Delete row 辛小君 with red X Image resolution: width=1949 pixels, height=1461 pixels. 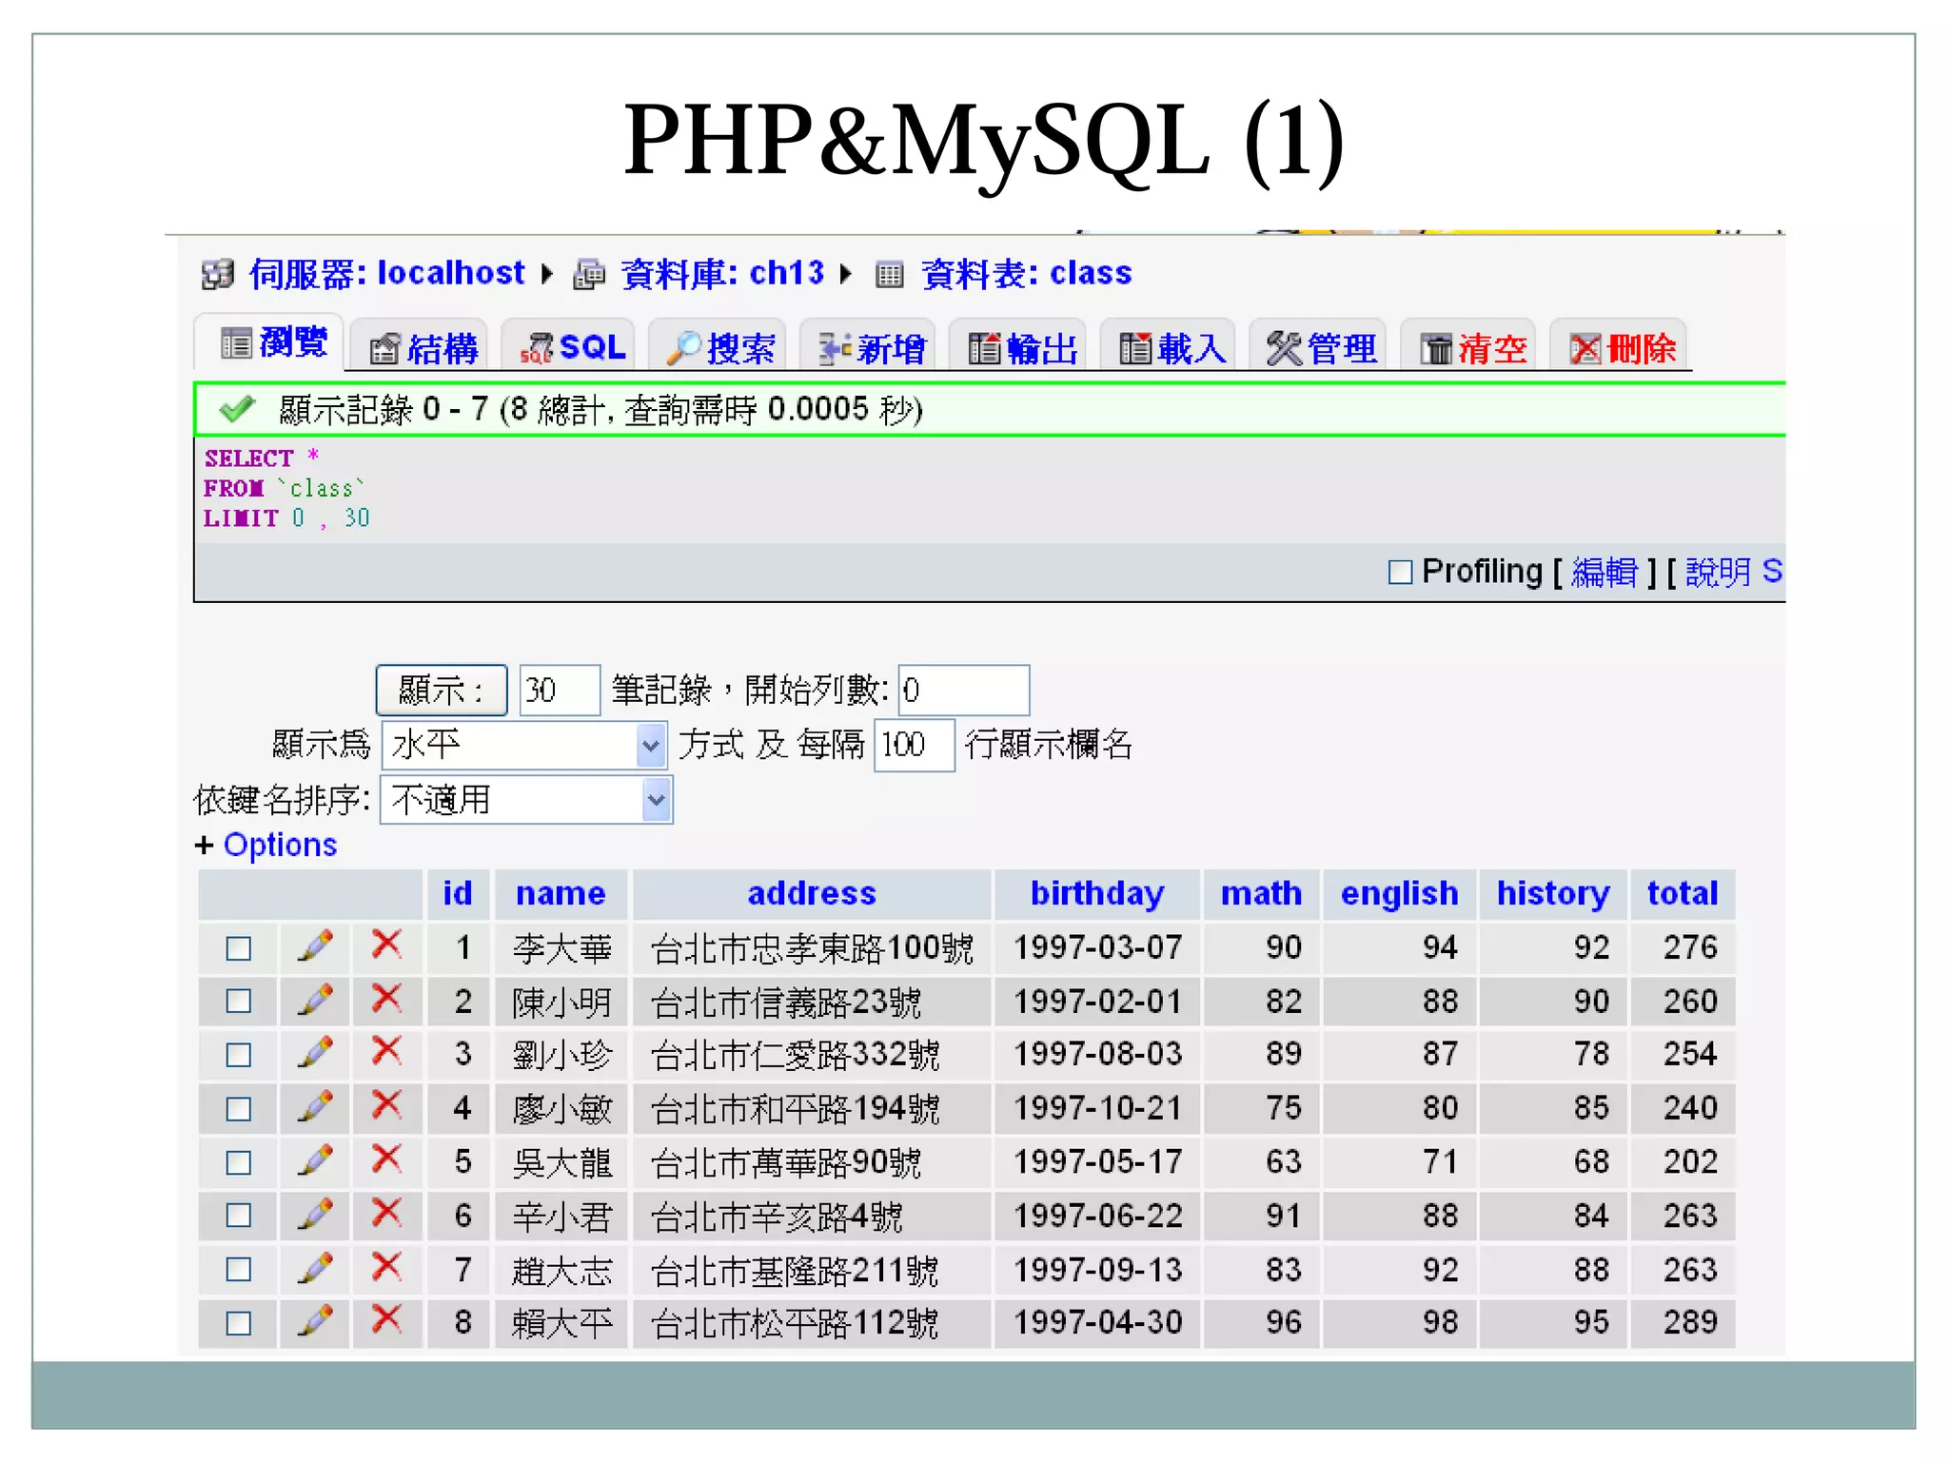[386, 1214]
